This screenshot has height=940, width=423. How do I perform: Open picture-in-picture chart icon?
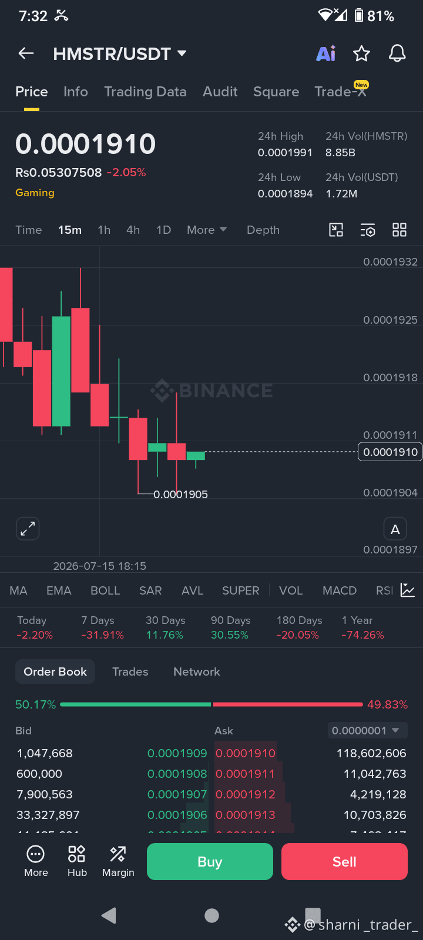click(336, 230)
